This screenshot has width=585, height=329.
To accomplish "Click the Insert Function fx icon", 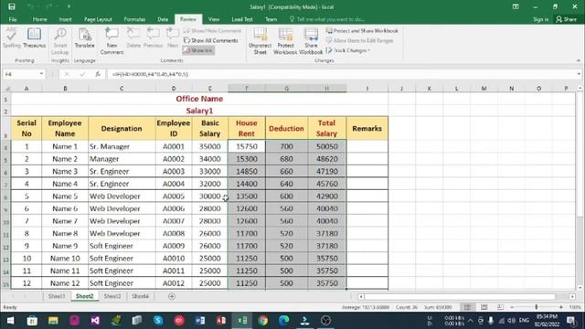I will [98, 74].
